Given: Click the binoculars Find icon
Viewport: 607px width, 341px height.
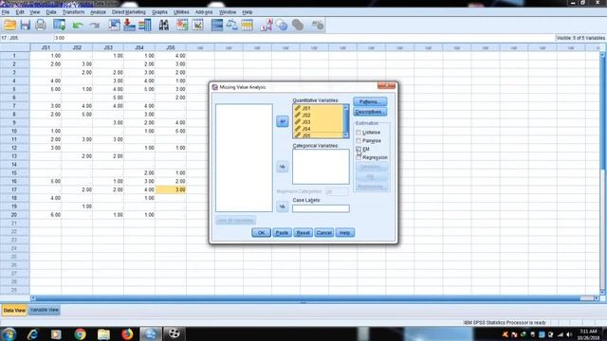Looking at the screenshot, I should [164, 26].
